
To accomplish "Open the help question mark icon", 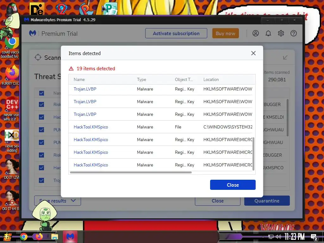I will [293, 33].
